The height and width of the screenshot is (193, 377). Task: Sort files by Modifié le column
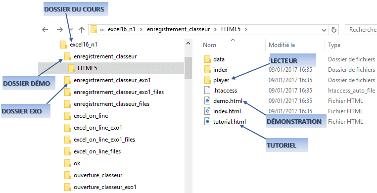click(282, 45)
